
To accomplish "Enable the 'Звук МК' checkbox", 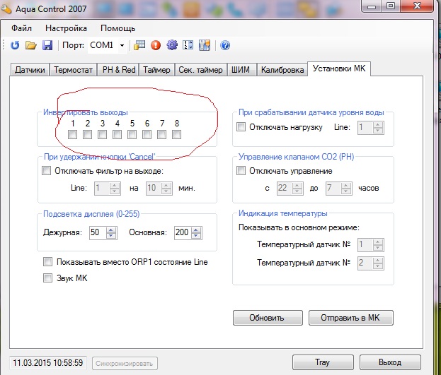I will tap(48, 278).
